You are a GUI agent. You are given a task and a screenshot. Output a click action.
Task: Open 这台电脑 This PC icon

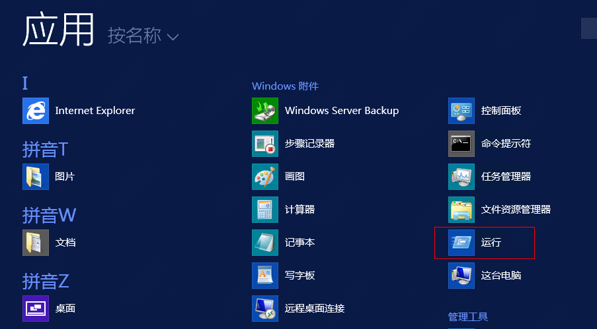click(461, 276)
